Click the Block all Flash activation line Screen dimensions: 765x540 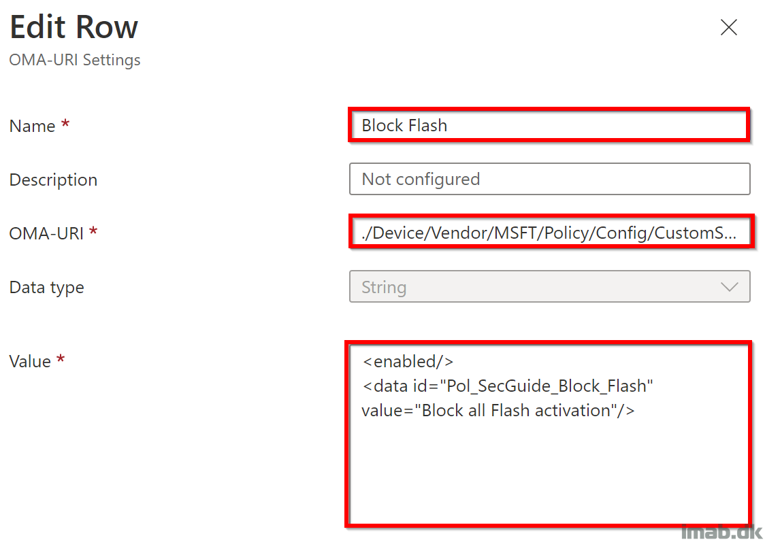click(x=498, y=410)
